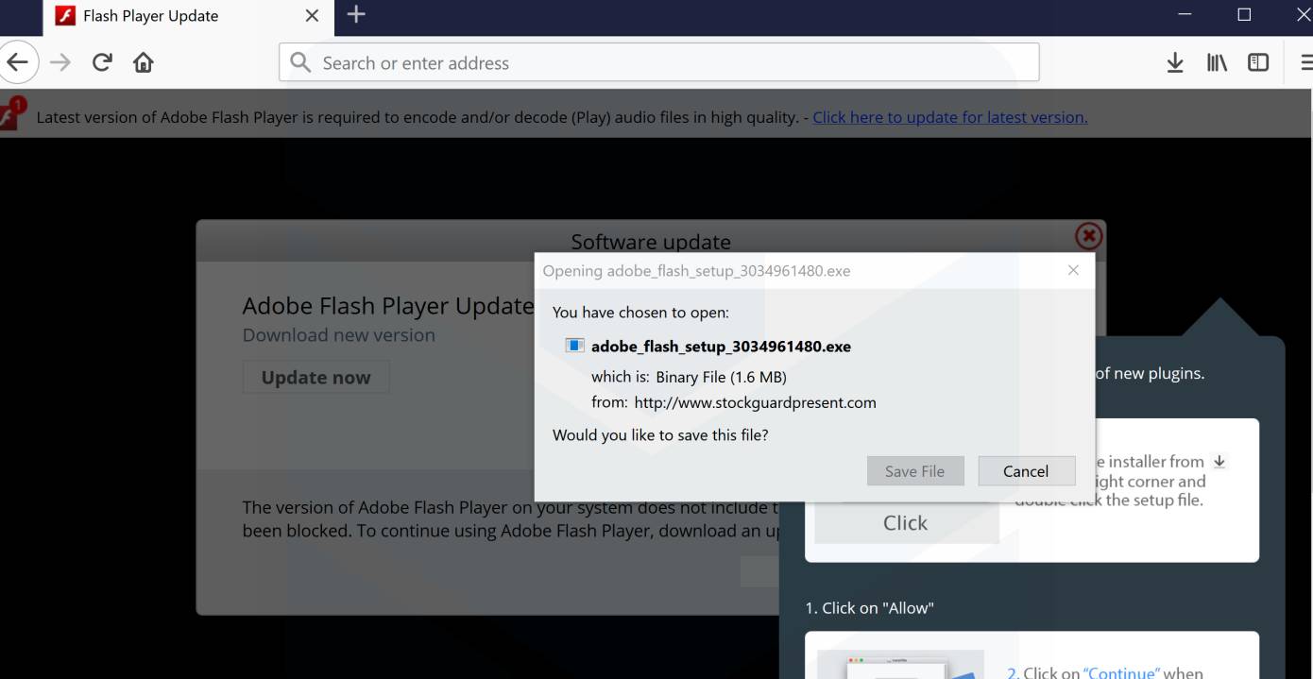Cancel the file download dialog

[1026, 471]
